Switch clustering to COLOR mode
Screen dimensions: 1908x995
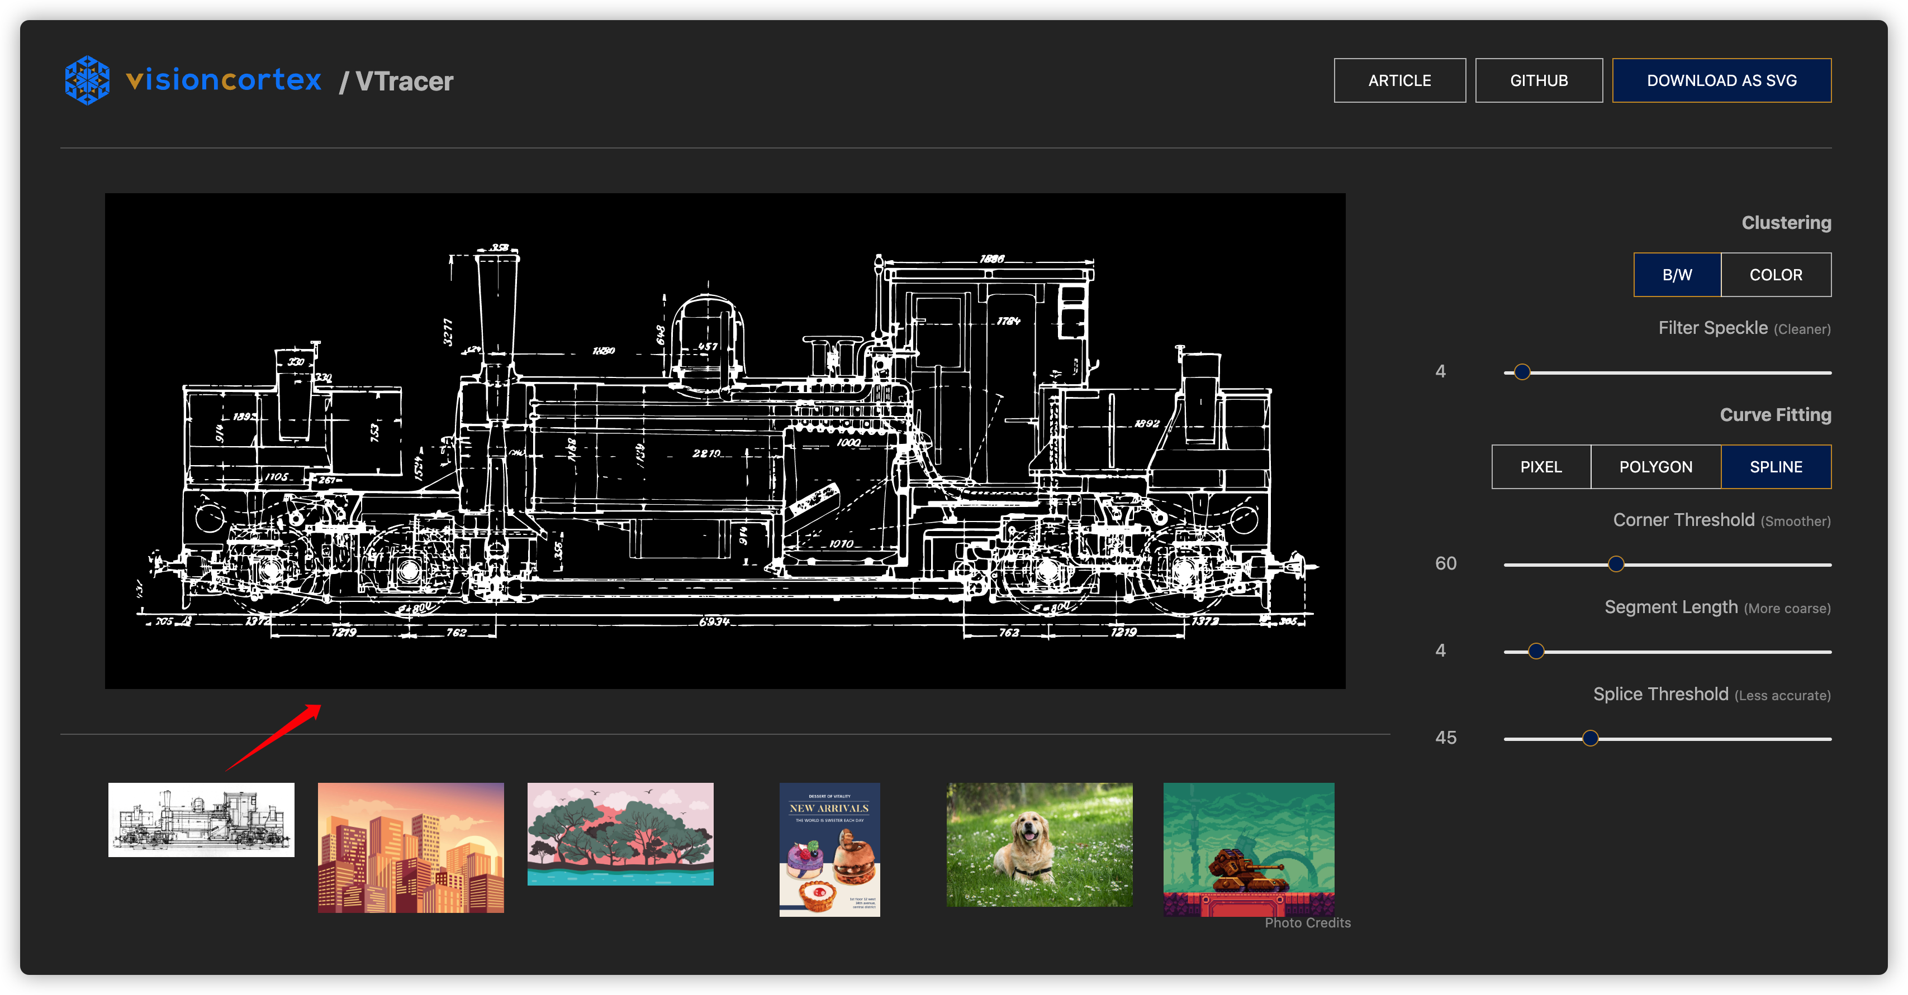click(1776, 275)
